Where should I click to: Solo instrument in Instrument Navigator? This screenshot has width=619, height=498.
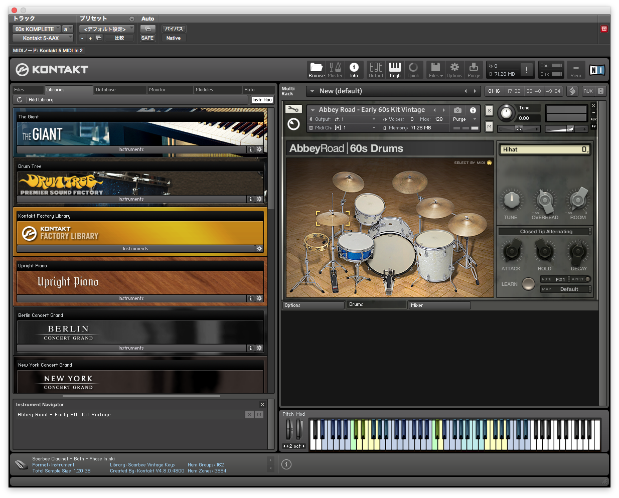(x=249, y=415)
